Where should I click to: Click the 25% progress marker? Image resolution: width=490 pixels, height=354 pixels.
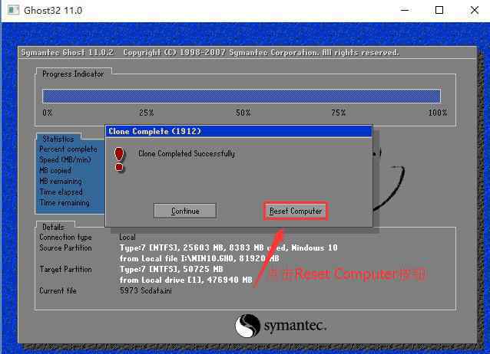[146, 113]
